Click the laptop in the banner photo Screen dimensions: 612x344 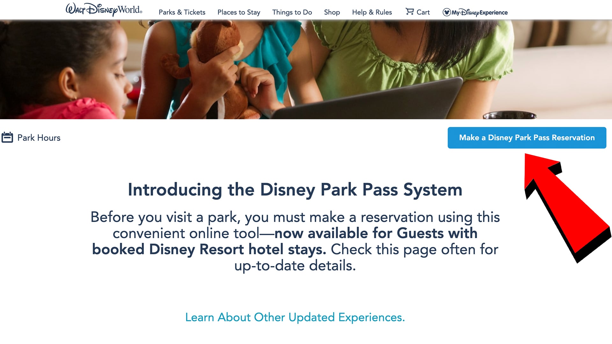367,102
